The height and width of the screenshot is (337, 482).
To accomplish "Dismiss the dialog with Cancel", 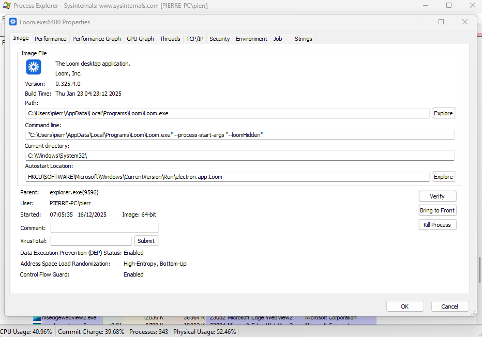I will [449, 307].
